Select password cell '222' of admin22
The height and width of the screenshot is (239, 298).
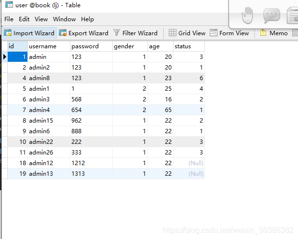[x=92, y=142]
